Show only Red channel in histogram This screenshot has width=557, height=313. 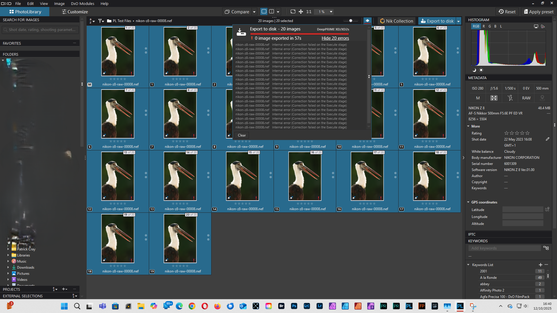(x=484, y=26)
